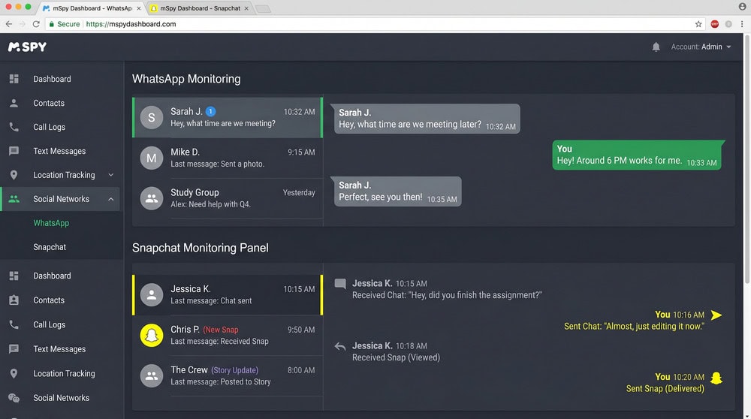The image size is (751, 419).
Task: Click Chris P. yellow Snapchat ghost avatar
Action: [x=152, y=335]
